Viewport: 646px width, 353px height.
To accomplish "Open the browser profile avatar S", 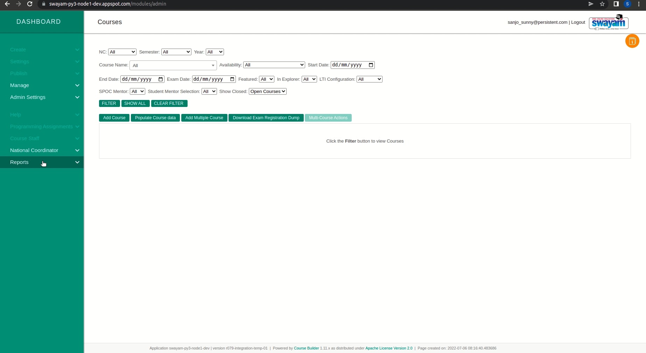I will tap(627, 4).
